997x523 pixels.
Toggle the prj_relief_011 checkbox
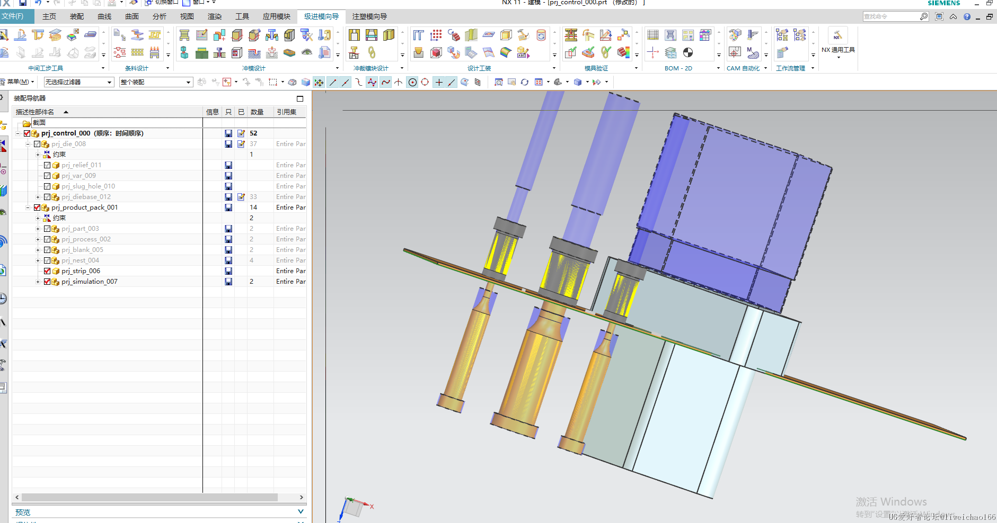tap(47, 165)
